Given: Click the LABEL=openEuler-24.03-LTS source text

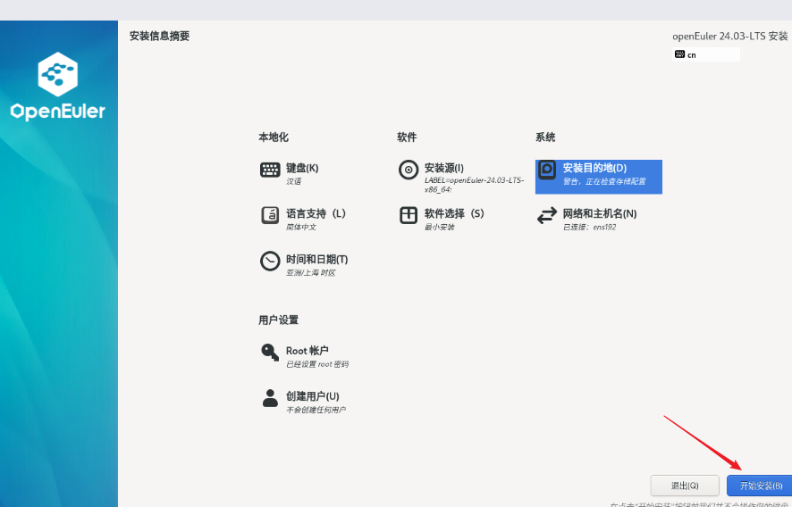Looking at the screenshot, I should pos(475,185).
